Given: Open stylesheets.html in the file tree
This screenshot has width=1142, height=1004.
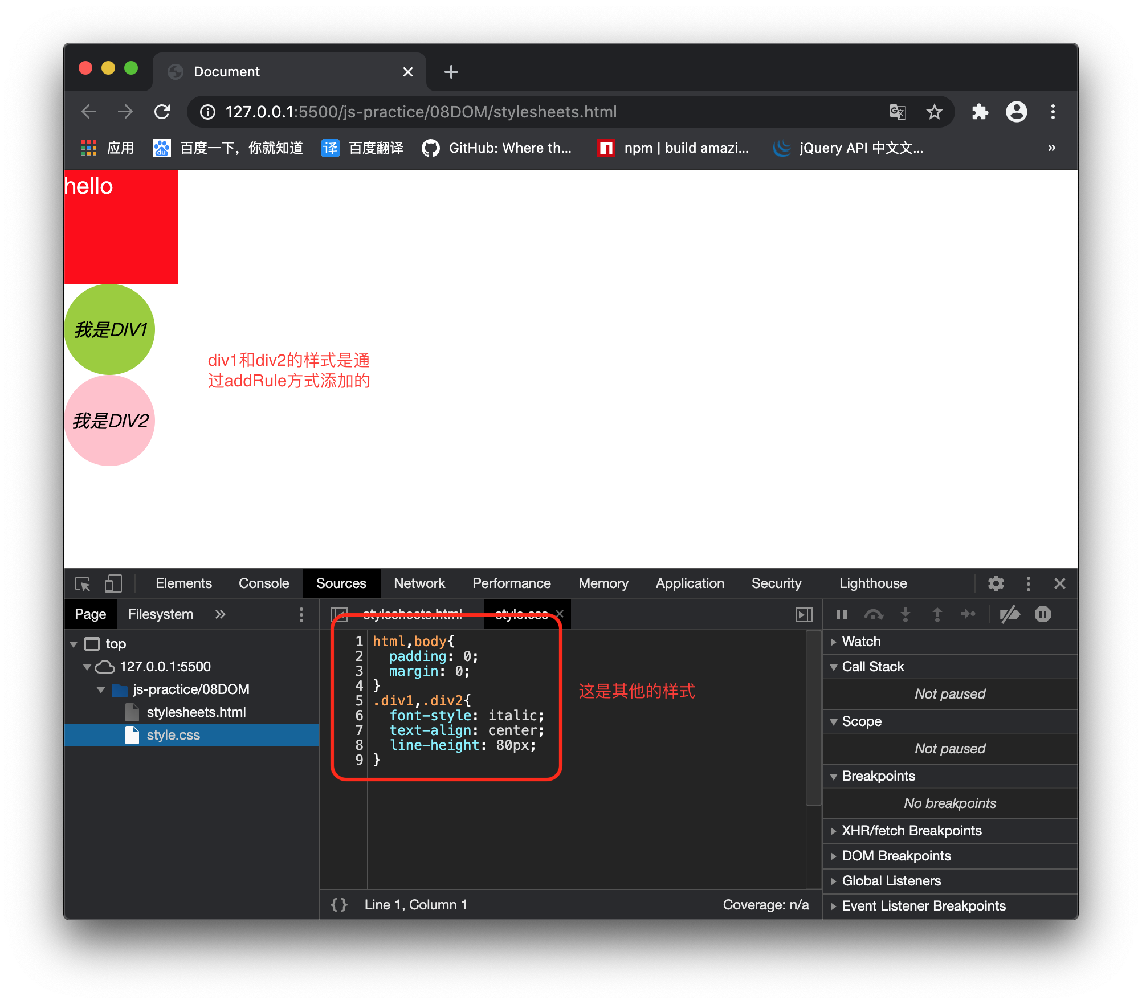Looking at the screenshot, I should point(196,712).
